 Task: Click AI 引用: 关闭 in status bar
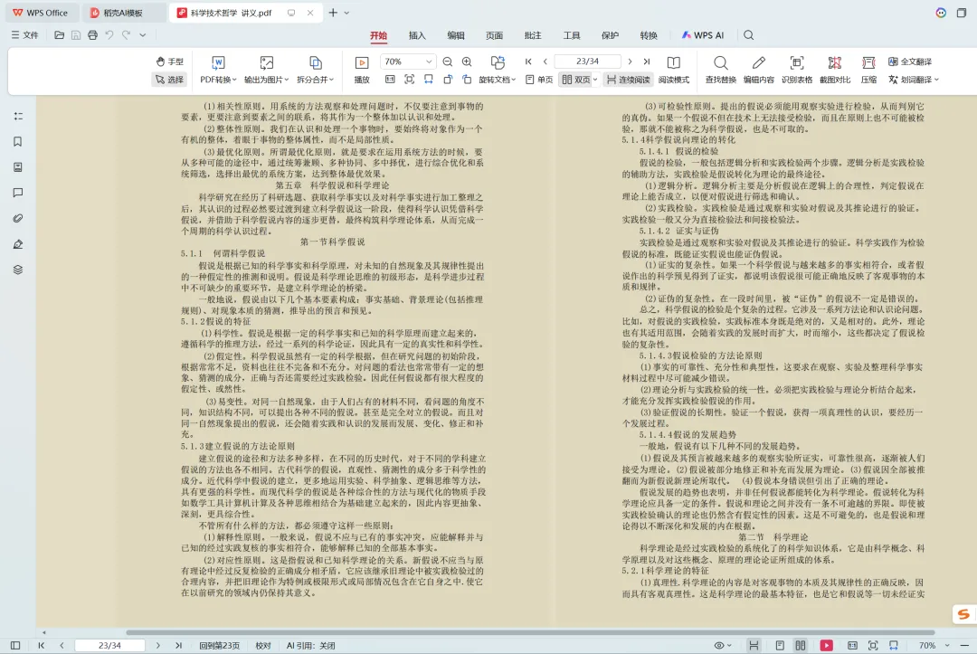point(311,646)
